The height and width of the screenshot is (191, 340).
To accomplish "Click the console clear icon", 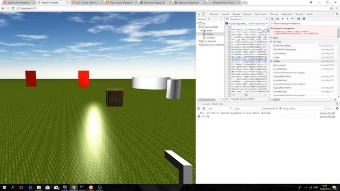I will [203, 108].
